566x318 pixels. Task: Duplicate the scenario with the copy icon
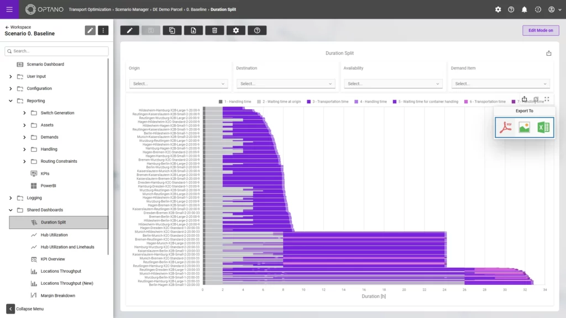tap(172, 30)
